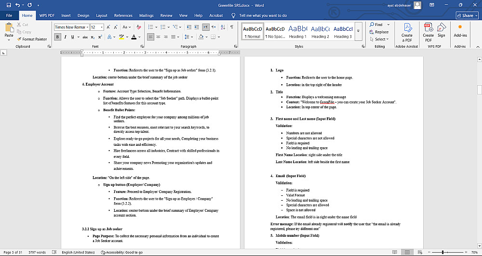Center-align the paragraph
Screen dimensions: 482x256
[158, 37]
